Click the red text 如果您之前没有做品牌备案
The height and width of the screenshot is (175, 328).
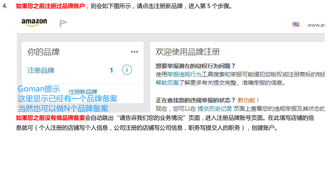[x=50, y=118]
